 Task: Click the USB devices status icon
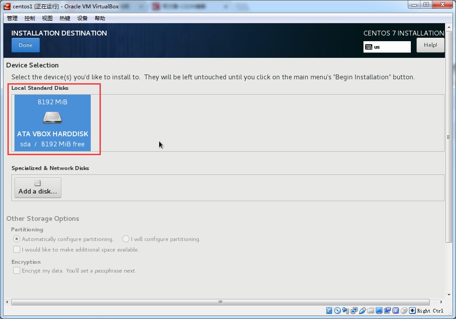tap(362, 311)
